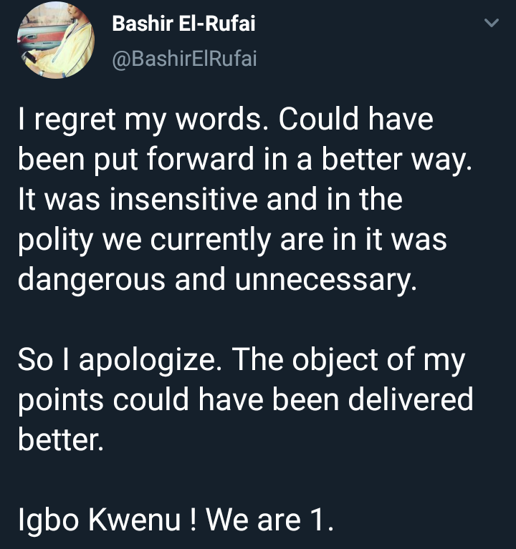Open Bashir El-Rufai's profile picture

56,39
